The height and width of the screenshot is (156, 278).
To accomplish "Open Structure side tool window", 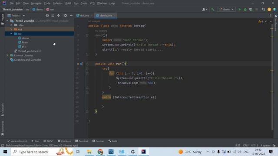I will click(x=3, y=110).
